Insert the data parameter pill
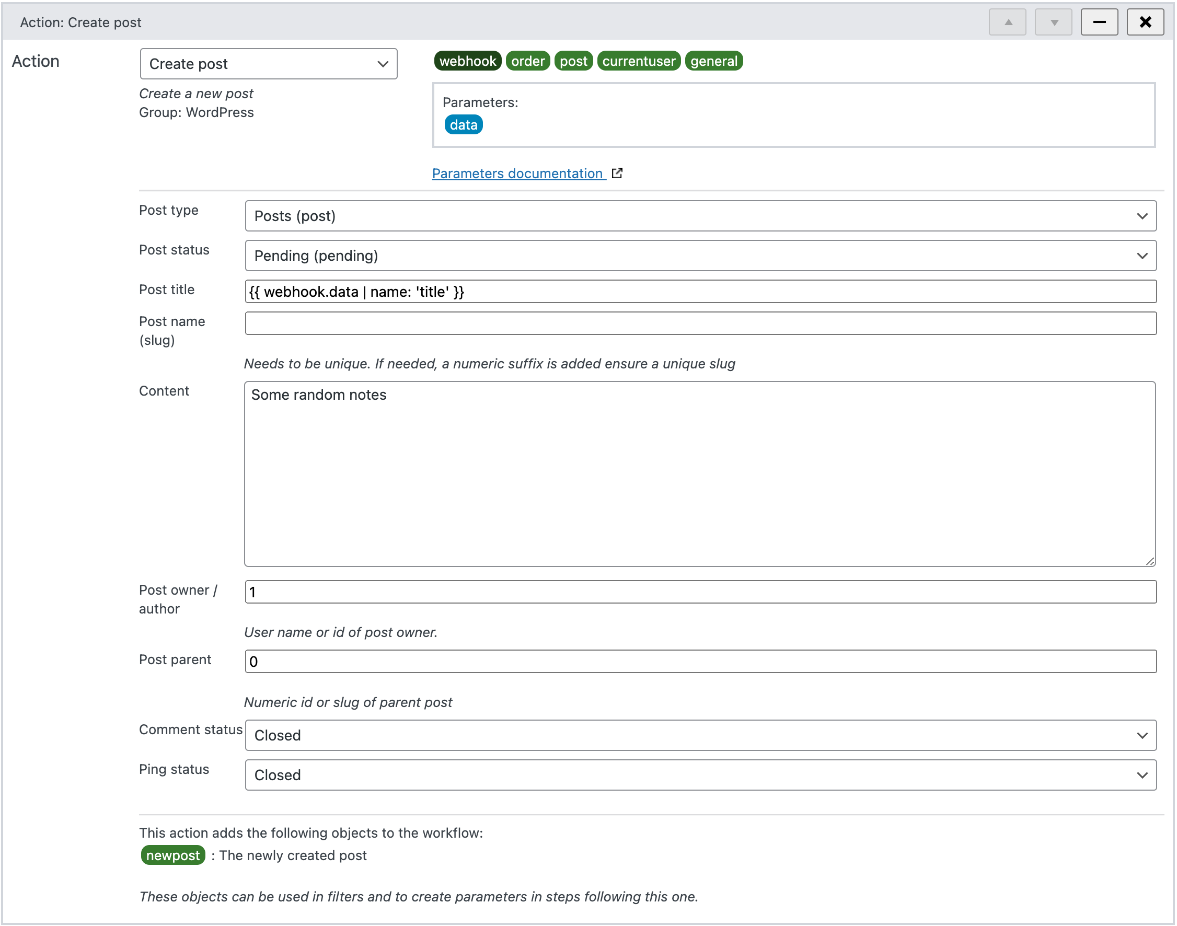 464,124
